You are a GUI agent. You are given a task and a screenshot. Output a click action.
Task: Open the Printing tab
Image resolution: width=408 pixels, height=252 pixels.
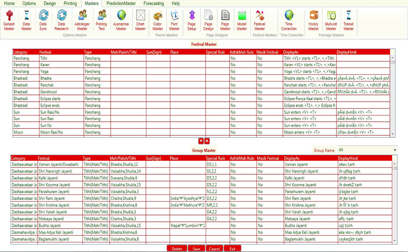click(70, 3)
